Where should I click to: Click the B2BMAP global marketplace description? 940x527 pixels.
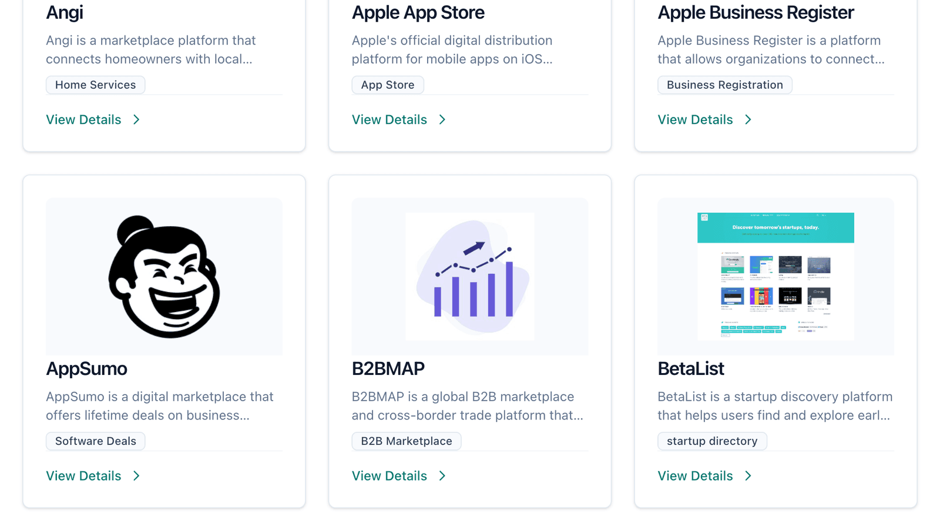coord(468,406)
